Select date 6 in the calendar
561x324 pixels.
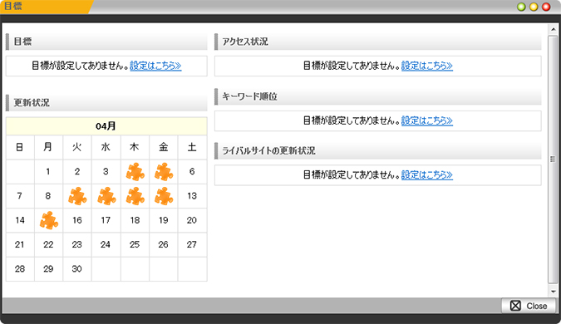[x=192, y=172]
